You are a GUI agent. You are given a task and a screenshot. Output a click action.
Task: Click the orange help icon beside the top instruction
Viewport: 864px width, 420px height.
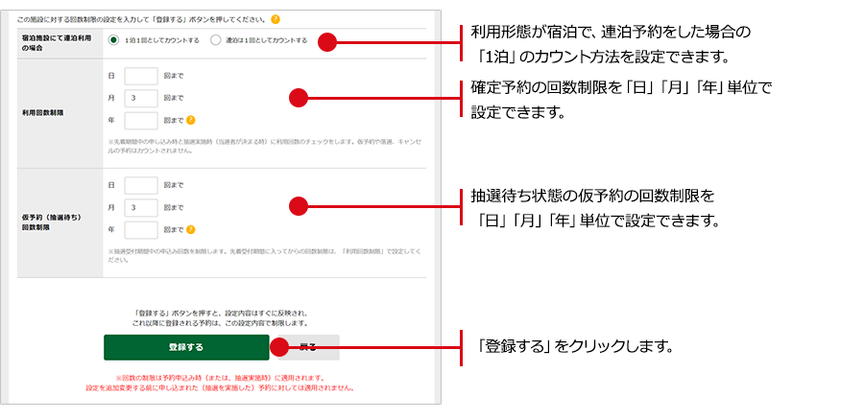click(x=275, y=19)
